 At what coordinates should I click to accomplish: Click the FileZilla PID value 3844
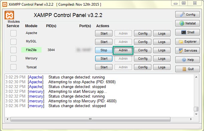point(51,50)
